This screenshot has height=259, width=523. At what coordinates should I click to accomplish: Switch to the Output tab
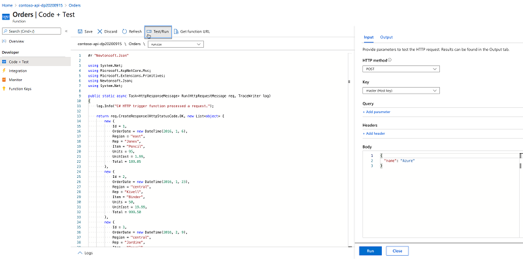(386, 37)
